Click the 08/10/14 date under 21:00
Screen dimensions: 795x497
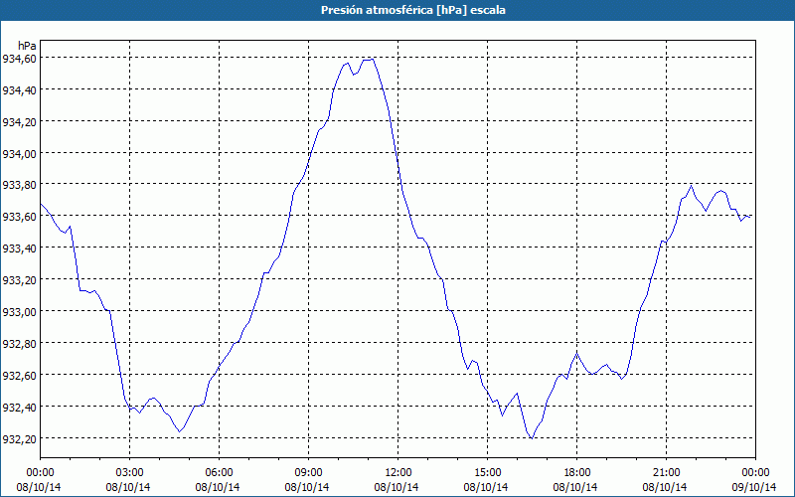[x=665, y=487]
